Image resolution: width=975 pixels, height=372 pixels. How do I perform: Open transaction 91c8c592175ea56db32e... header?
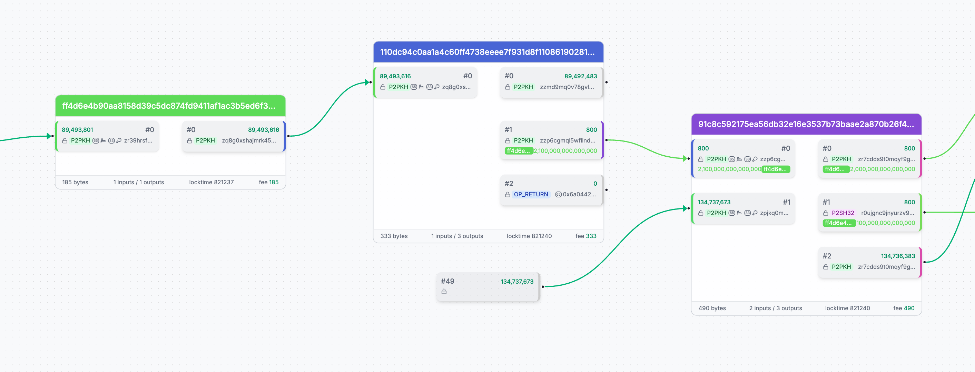(806, 124)
